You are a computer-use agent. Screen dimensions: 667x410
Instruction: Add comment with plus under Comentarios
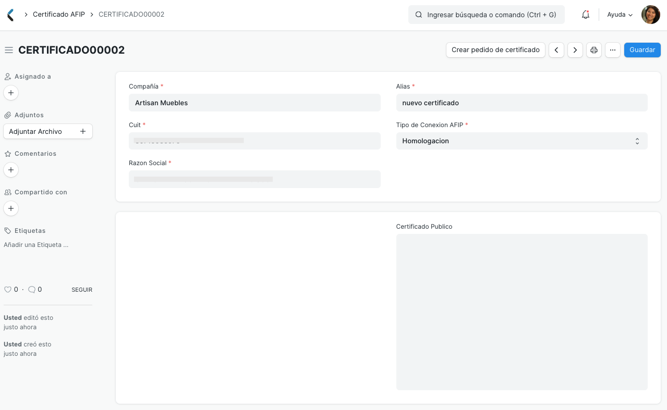tap(11, 170)
